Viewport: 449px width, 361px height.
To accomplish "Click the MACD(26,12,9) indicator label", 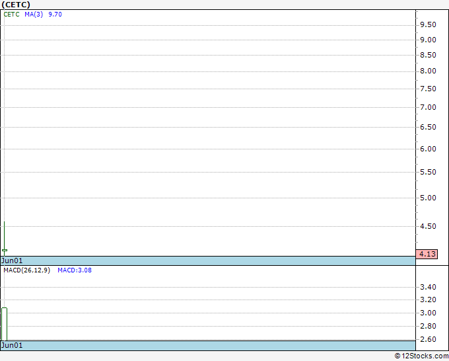I will (x=27, y=270).
